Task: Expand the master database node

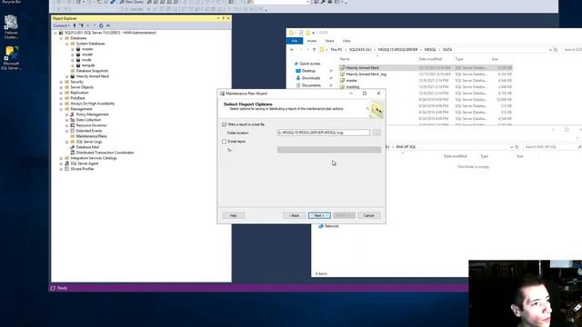Action: point(73,49)
